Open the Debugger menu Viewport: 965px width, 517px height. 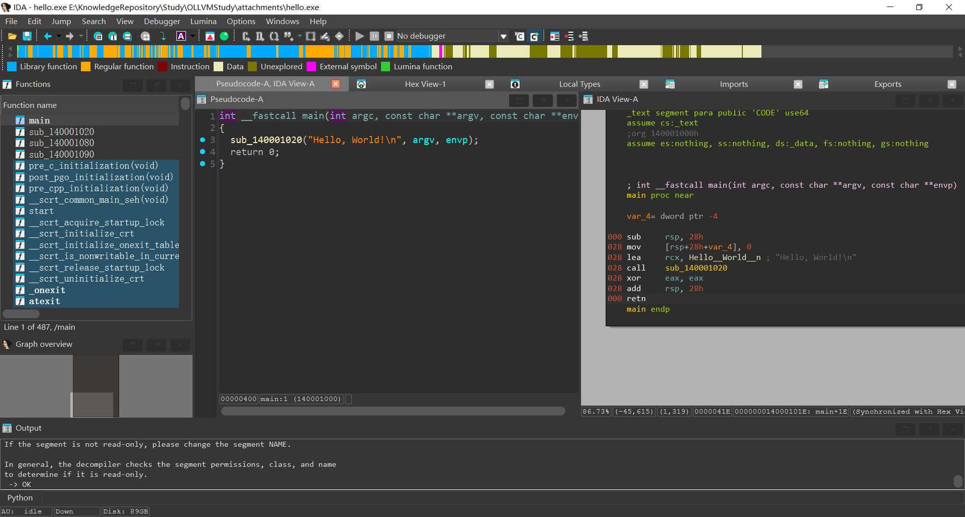coord(161,21)
